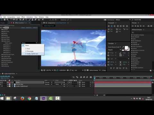
Task: Click Options link for Form effect
Action: point(29,28)
